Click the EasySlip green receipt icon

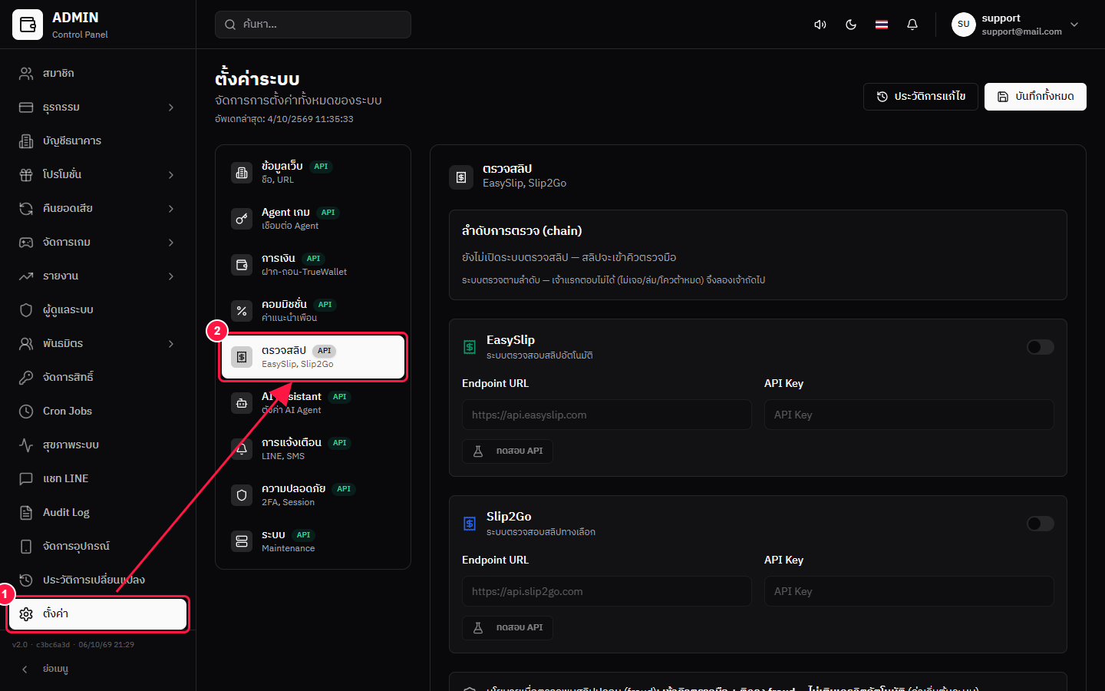(470, 347)
